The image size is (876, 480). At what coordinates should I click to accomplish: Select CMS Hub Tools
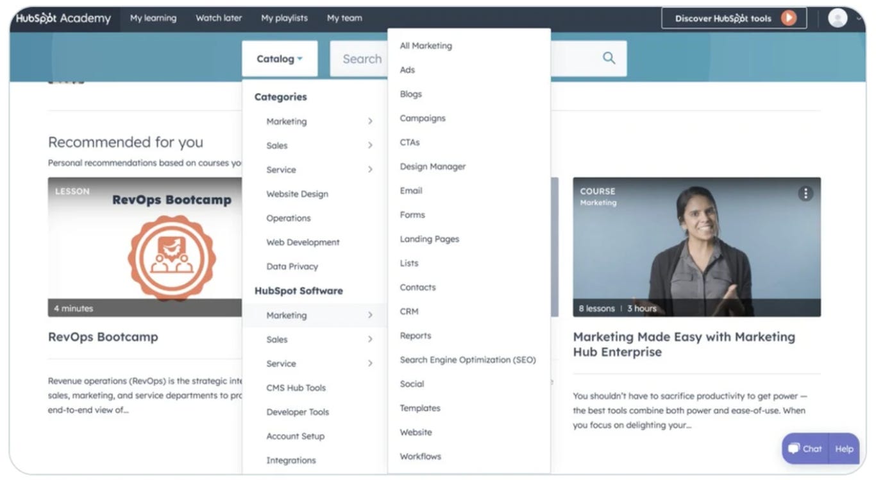coord(296,388)
